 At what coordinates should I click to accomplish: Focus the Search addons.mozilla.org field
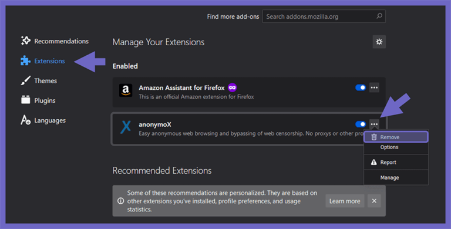[324, 16]
